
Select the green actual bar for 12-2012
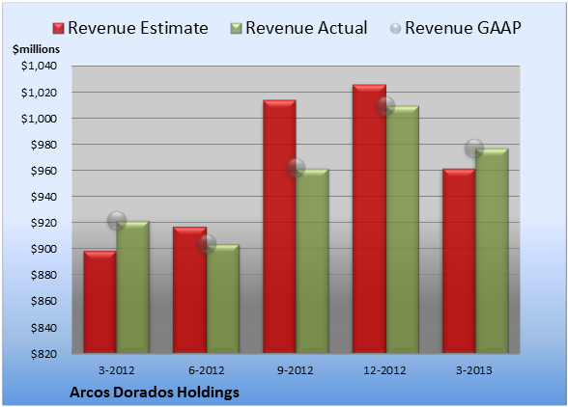click(402, 230)
